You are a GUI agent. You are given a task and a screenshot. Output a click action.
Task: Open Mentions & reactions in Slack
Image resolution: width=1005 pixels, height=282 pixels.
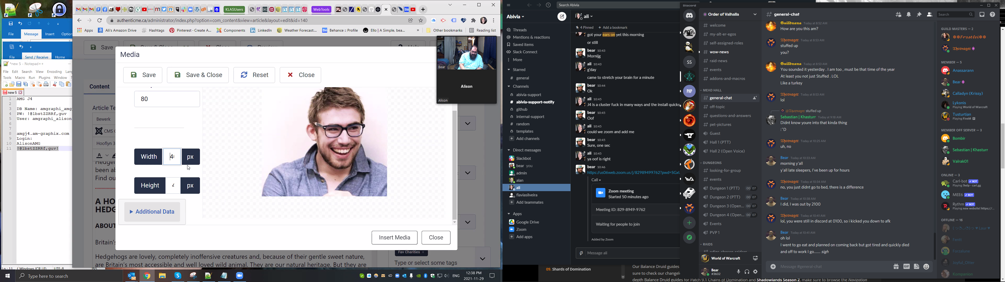click(x=529, y=37)
